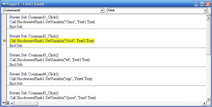Click the horizontal scrollbar thumb
212x107 pixels.
(26, 103)
